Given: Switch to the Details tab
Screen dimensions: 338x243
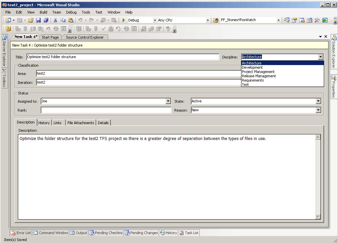Looking at the screenshot, I should pyautogui.click(x=103, y=123).
